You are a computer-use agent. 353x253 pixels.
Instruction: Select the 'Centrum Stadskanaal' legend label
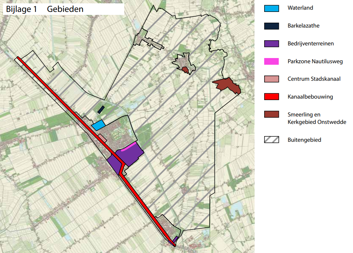314,79
